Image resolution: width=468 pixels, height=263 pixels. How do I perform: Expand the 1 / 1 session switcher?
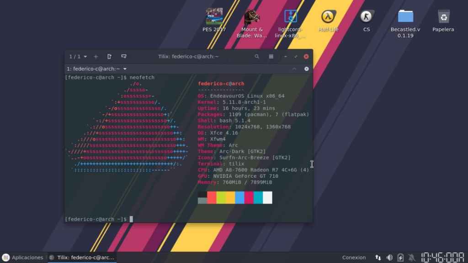pos(78,57)
